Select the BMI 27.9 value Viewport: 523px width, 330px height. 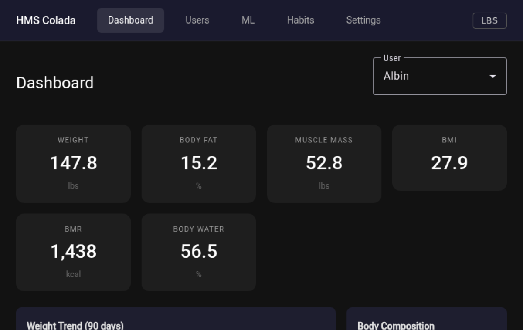(449, 163)
